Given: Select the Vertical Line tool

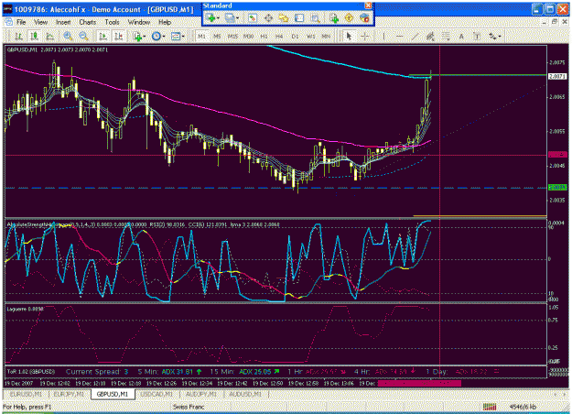Looking at the screenshot, I should click(383, 36).
